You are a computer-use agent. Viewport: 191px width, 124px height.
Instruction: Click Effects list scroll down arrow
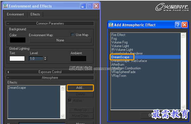[63, 116]
